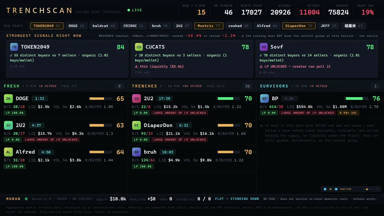The image size is (384, 216).
Task: Click the BR avatar icon beside bruh
Action: click(x=136, y=152)
